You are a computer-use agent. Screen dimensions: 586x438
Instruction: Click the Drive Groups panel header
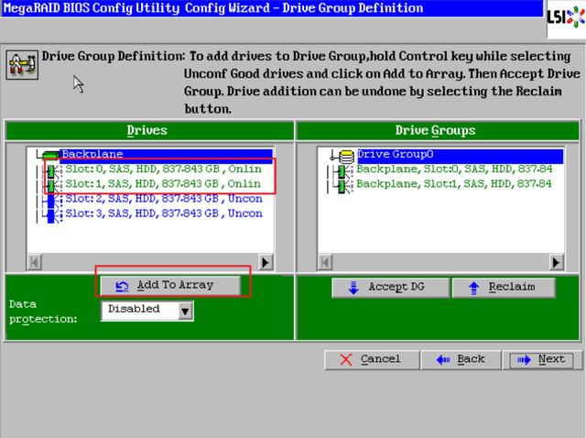(438, 130)
